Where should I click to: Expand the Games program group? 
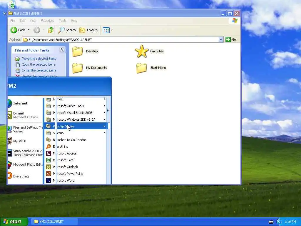pyautogui.click(x=75, y=99)
